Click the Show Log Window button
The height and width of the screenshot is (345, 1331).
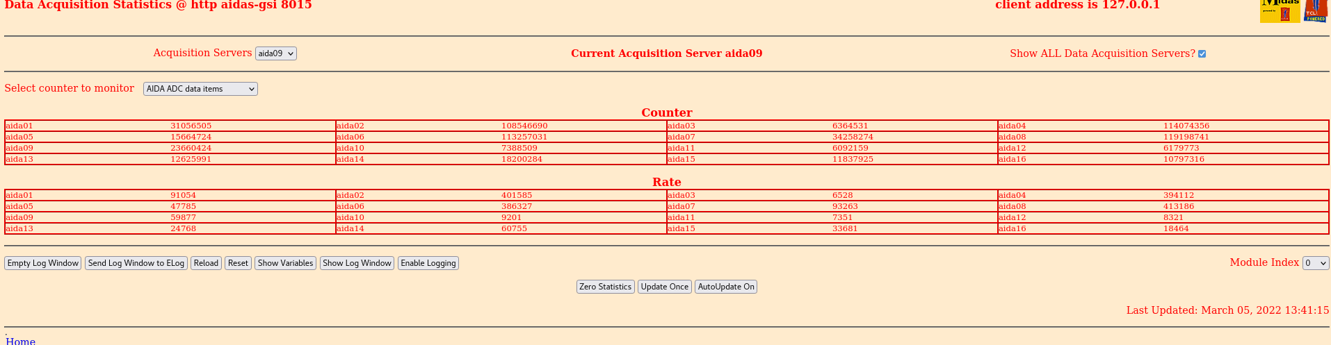tap(357, 263)
